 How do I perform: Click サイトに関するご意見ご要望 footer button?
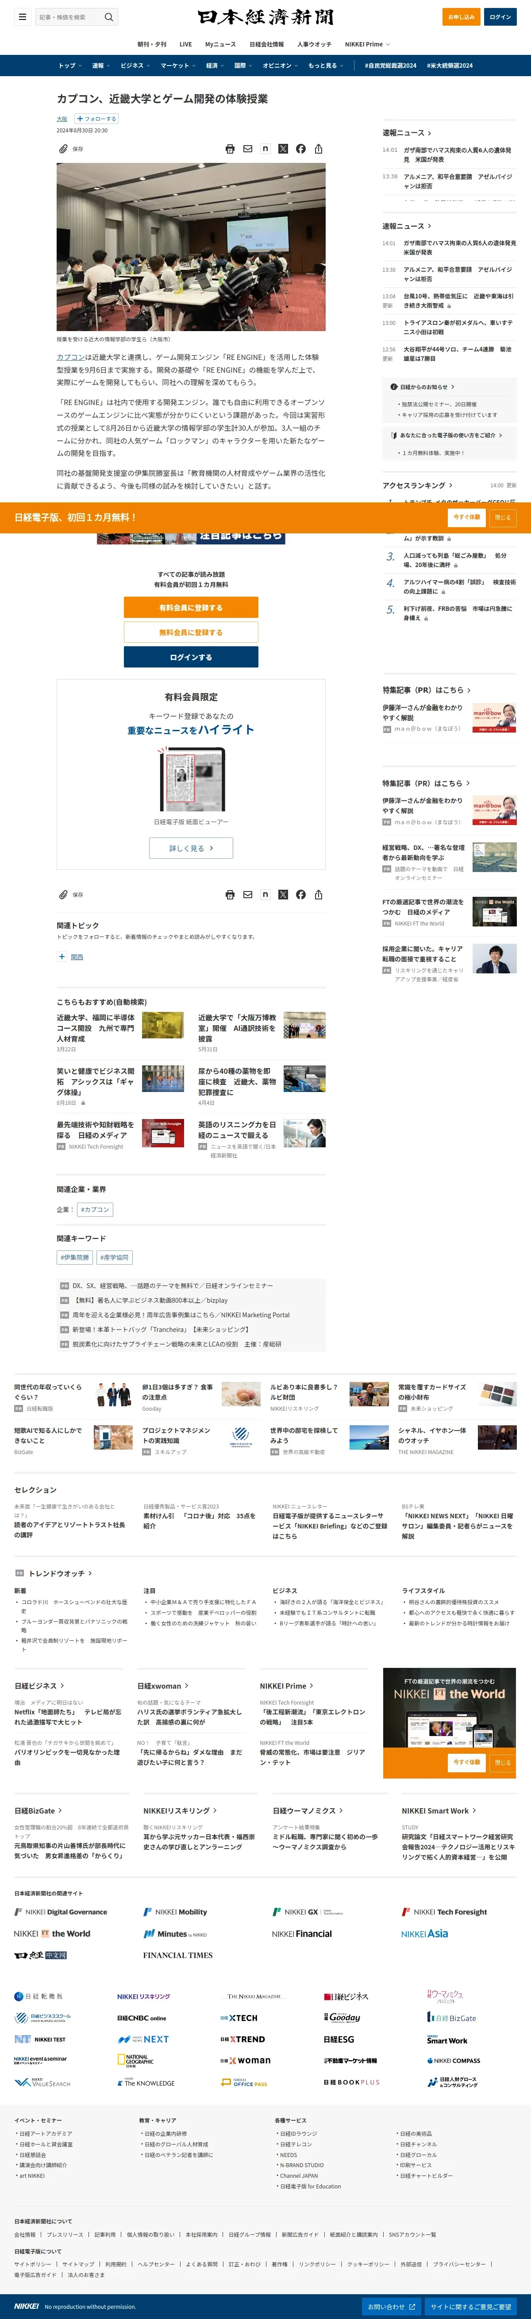[471, 2307]
